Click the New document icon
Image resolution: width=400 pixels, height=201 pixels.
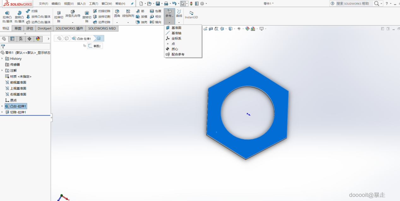coord(141,4)
